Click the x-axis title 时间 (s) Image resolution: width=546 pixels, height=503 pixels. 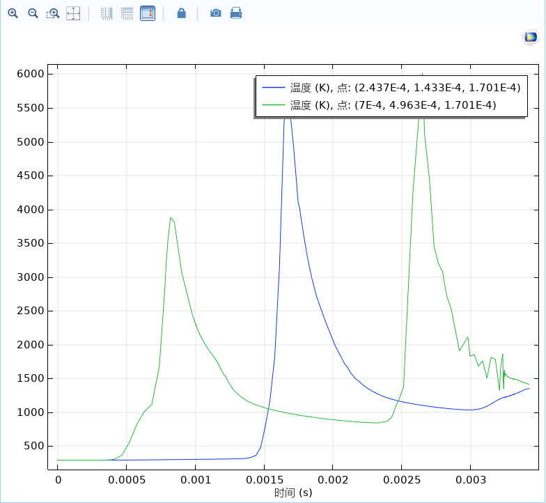[293, 493]
